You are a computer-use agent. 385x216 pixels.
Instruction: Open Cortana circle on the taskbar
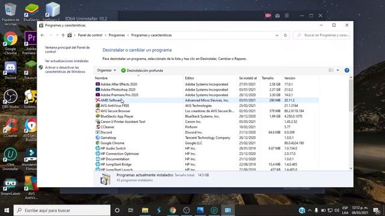pos(117,211)
